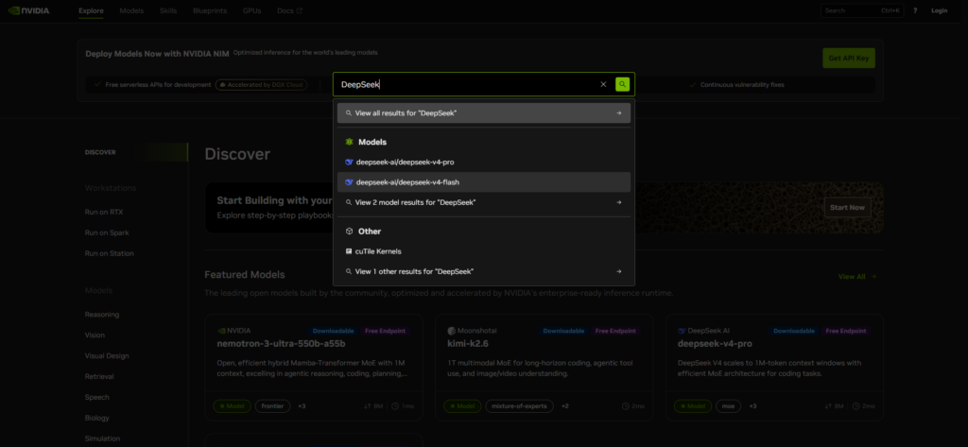
Task: Select View 1 other results for "DeepSeek"
Action: [x=483, y=271]
